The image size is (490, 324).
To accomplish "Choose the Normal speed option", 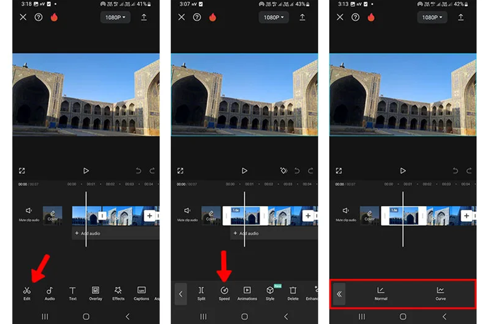I will pos(381,293).
